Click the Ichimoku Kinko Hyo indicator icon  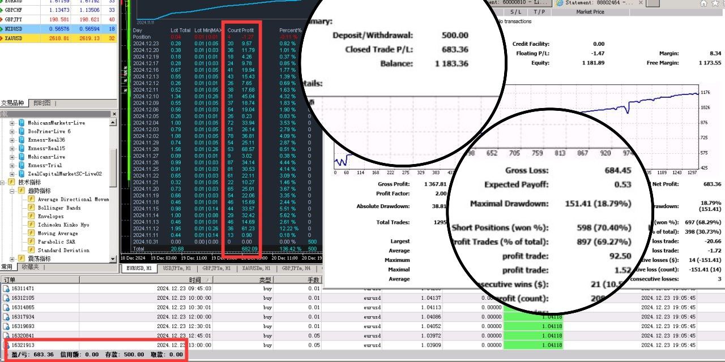pos(31,225)
